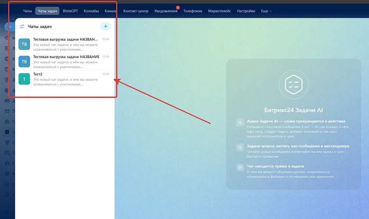Click the plus button to create a task chat
Viewport: 369px width, 219px height.
point(106,26)
